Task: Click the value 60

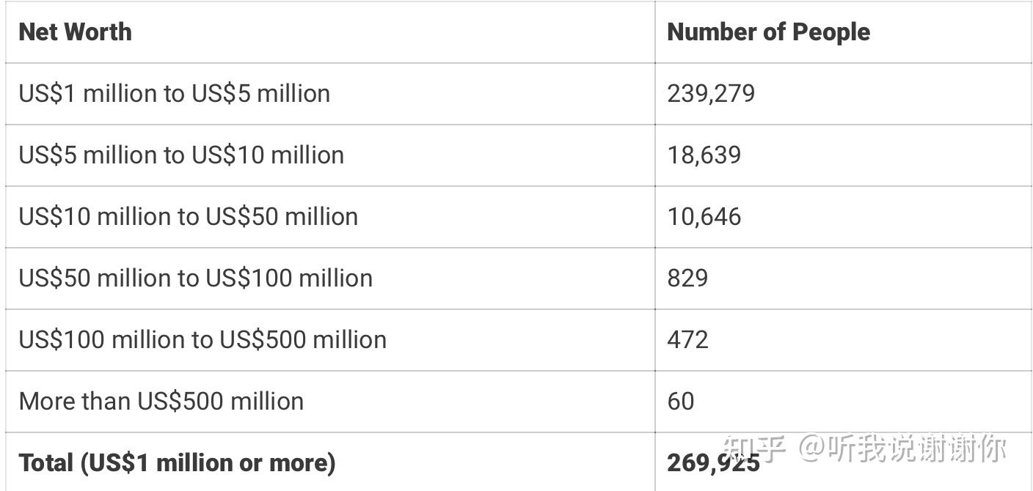Action: click(x=680, y=402)
